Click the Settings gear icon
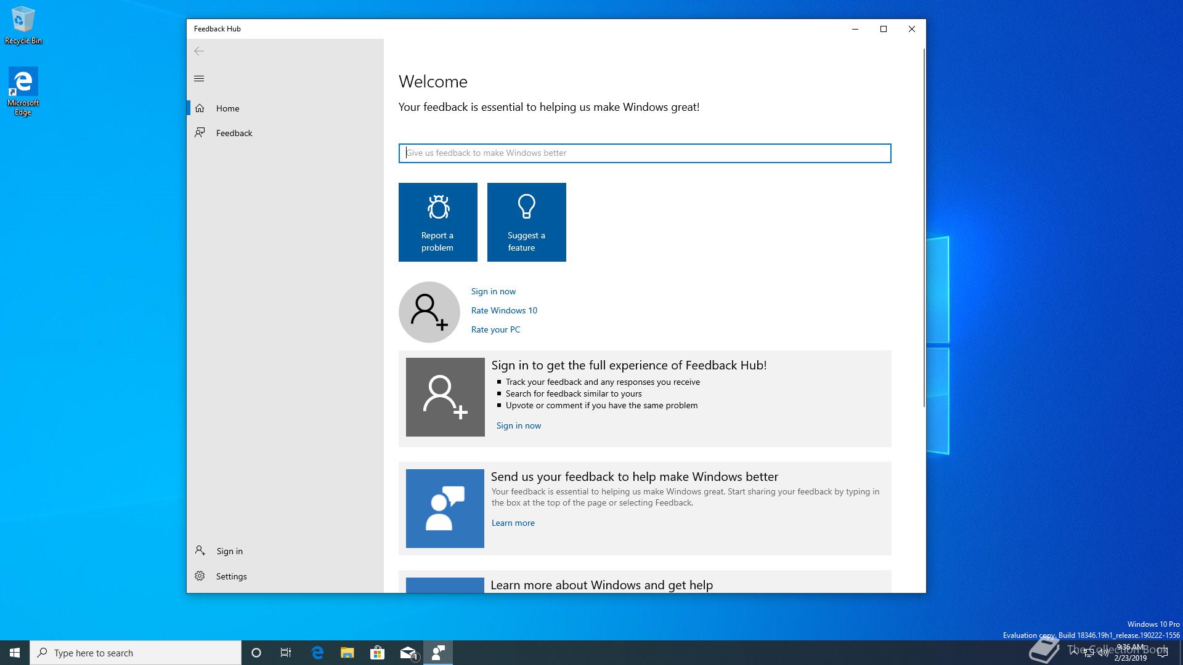The height and width of the screenshot is (665, 1183). point(200,576)
